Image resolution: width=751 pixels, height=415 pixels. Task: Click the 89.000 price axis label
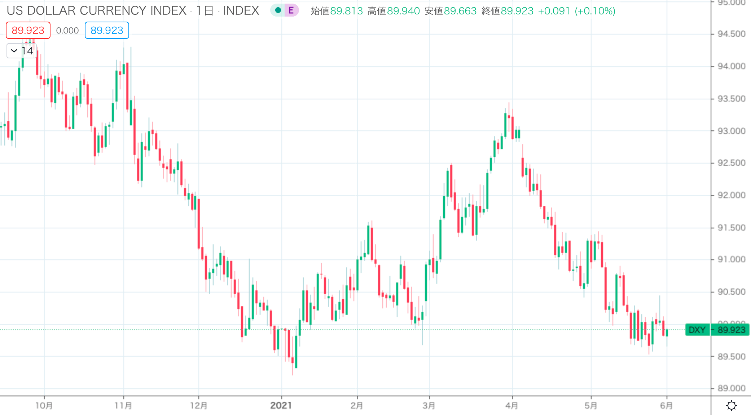point(732,388)
